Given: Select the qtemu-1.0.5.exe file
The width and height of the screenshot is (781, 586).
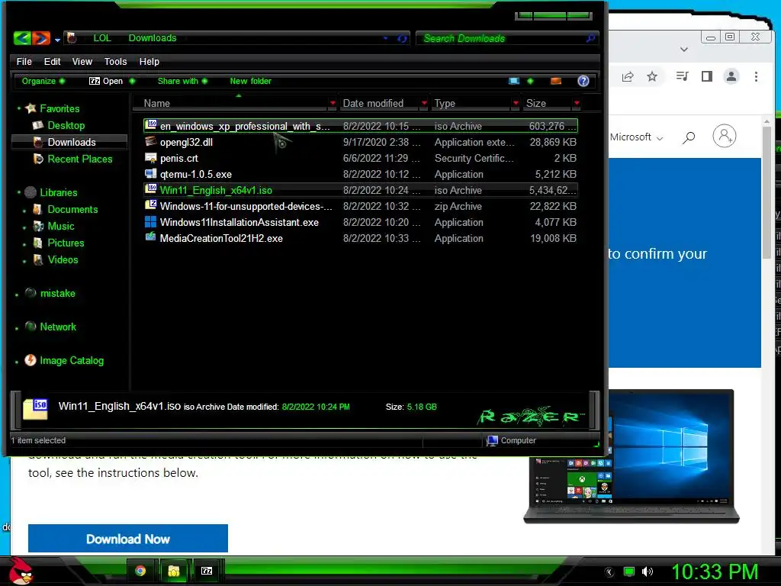Looking at the screenshot, I should [361, 174].
